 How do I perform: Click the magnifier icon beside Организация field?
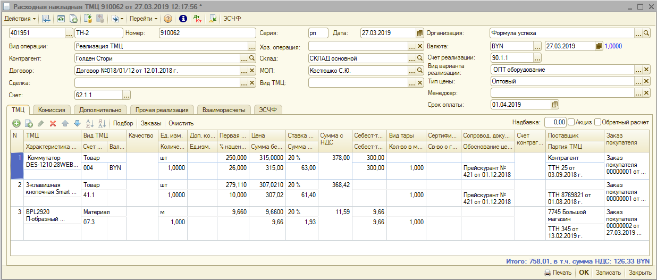pyautogui.click(x=646, y=33)
